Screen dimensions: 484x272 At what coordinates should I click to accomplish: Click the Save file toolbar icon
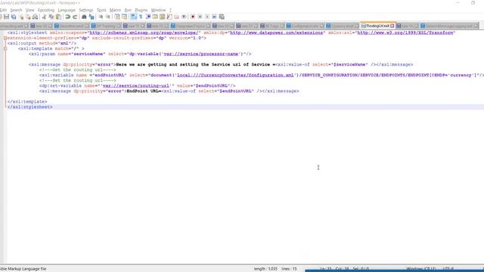6,17
